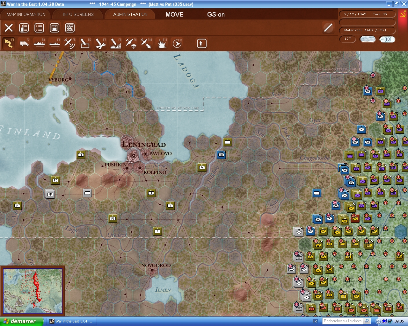Choose F7 Bomb airfield mode
Image resolution: width=408 pixels, height=326 pixels.
point(100,43)
